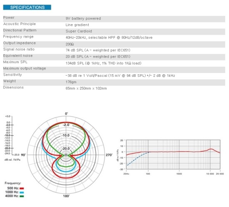Click the 'Frequency:' legend heading
Screen dimensions: 229x207
(13, 183)
